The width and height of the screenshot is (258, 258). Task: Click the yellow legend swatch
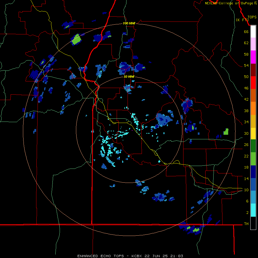(x=253, y=134)
